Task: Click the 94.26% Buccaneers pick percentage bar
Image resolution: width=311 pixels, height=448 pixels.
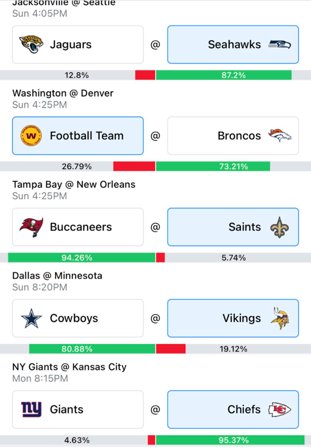Action: pyautogui.click(x=82, y=258)
